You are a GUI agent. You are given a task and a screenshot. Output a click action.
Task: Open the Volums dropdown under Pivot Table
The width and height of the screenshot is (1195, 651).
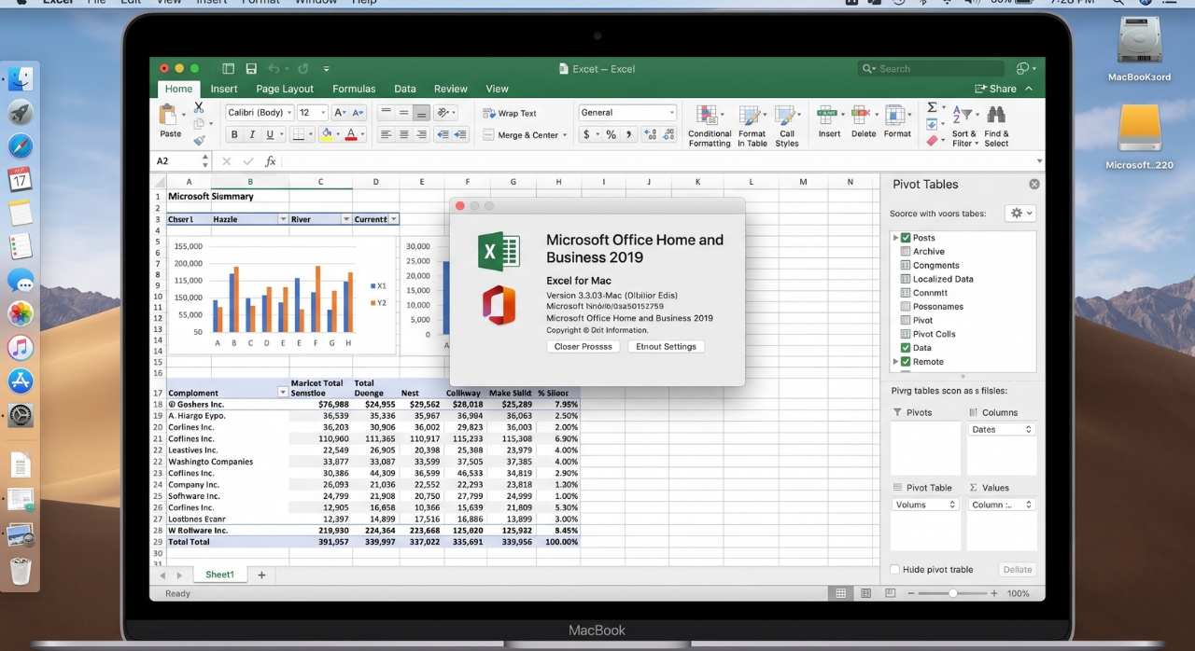(925, 505)
